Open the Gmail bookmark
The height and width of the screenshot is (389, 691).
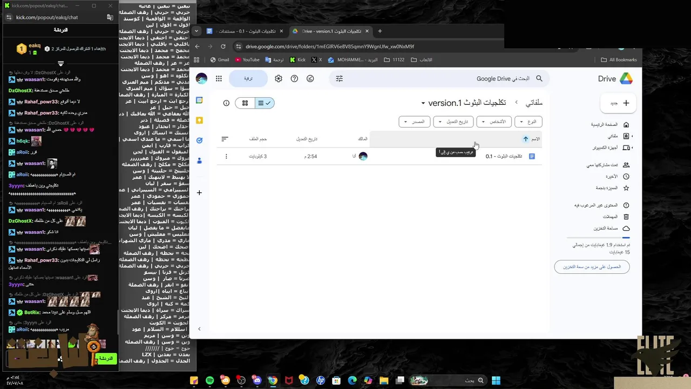[x=220, y=60]
